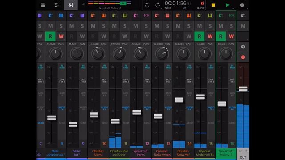This screenshot has height=160, width=285.
Task: Click the undo arrow icon
Action: (147, 5)
